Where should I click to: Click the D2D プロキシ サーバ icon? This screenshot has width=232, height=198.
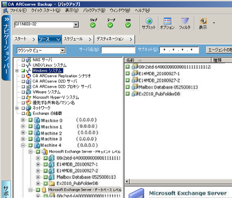coord(28,87)
